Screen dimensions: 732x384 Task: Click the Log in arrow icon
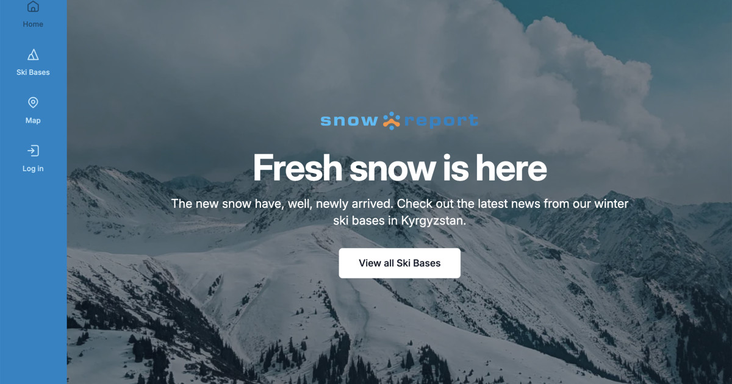pos(33,151)
